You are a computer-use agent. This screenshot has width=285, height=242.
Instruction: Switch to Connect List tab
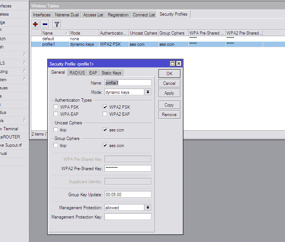[144, 15]
